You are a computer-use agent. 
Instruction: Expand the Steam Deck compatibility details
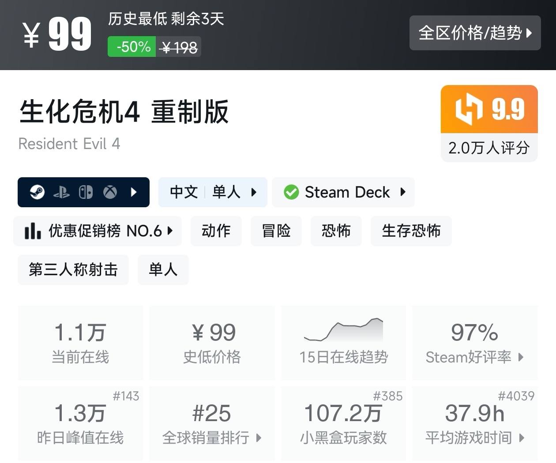click(x=402, y=192)
